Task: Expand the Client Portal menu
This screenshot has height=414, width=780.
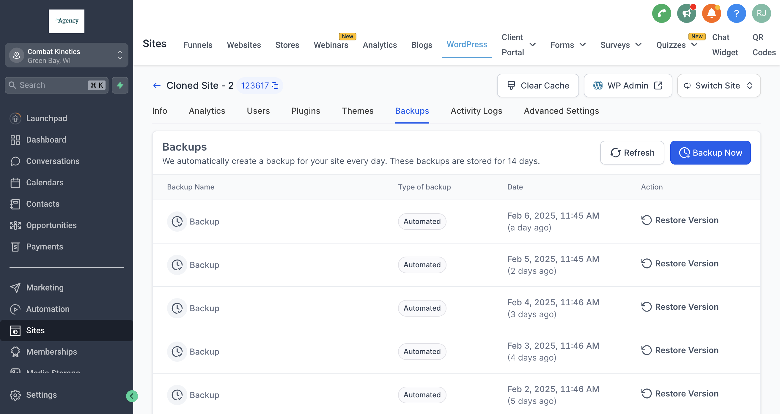Action: point(532,45)
